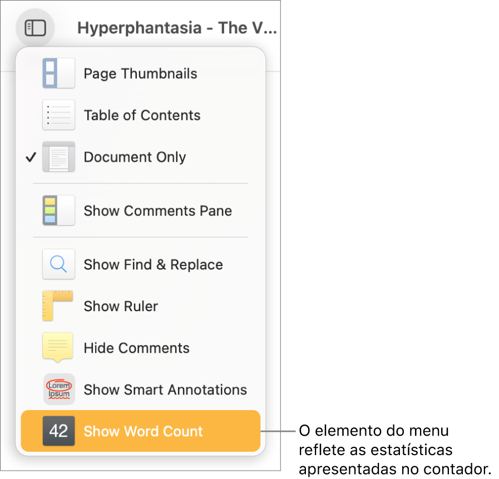The height and width of the screenshot is (479, 499).
Task: Click the yellow sticky note icon
Action: pyautogui.click(x=58, y=348)
